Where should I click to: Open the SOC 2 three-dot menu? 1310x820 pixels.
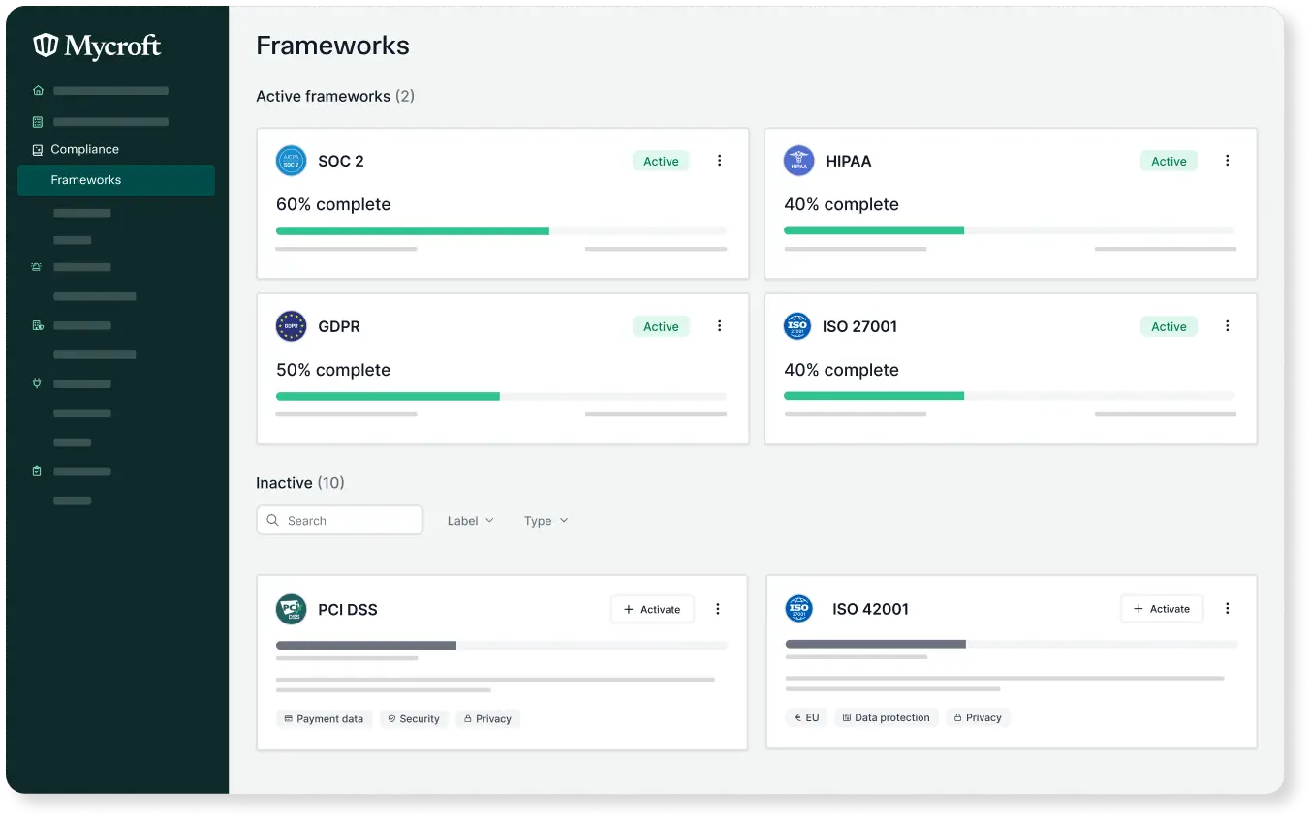click(719, 161)
